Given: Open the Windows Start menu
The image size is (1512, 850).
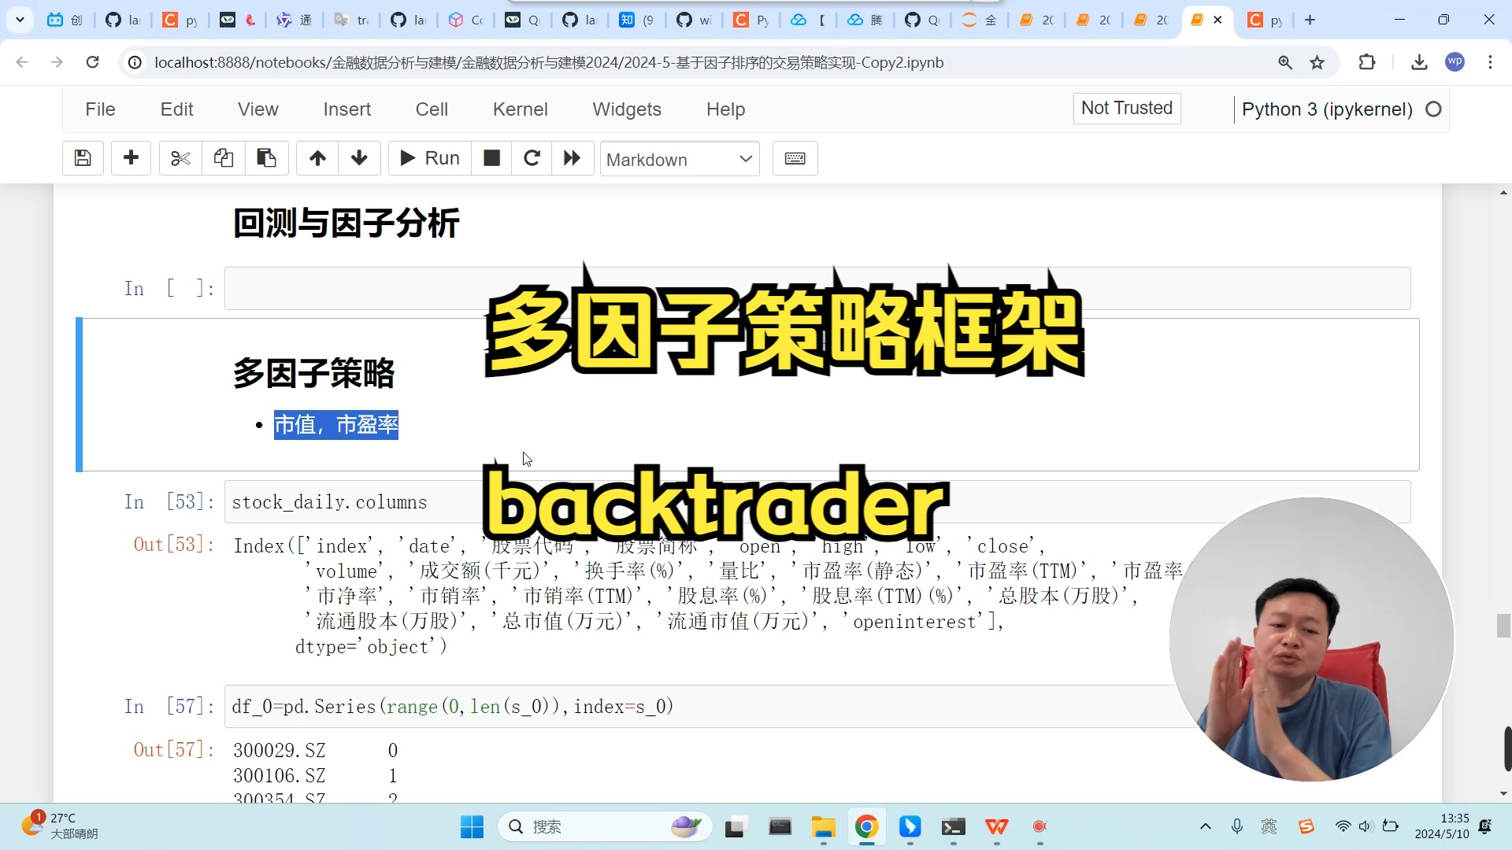Looking at the screenshot, I should pos(472,826).
